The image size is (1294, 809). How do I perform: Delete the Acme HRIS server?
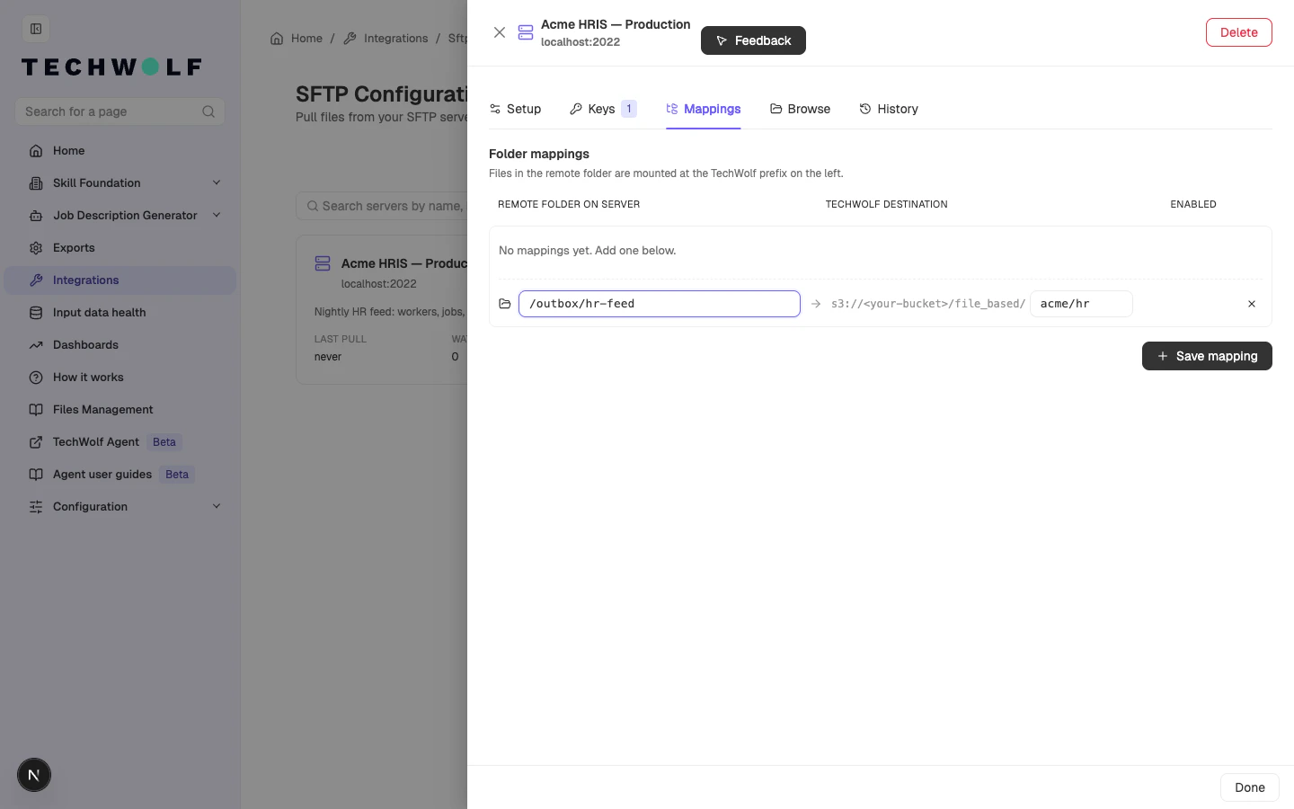pos(1238,32)
